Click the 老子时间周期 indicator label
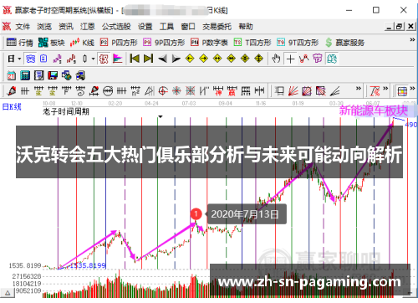Screen dimensions: 418x303 tap(66, 111)
